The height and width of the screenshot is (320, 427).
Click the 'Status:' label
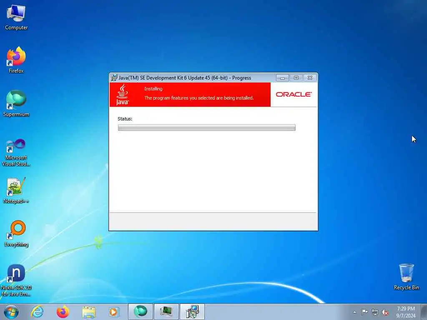(125, 119)
